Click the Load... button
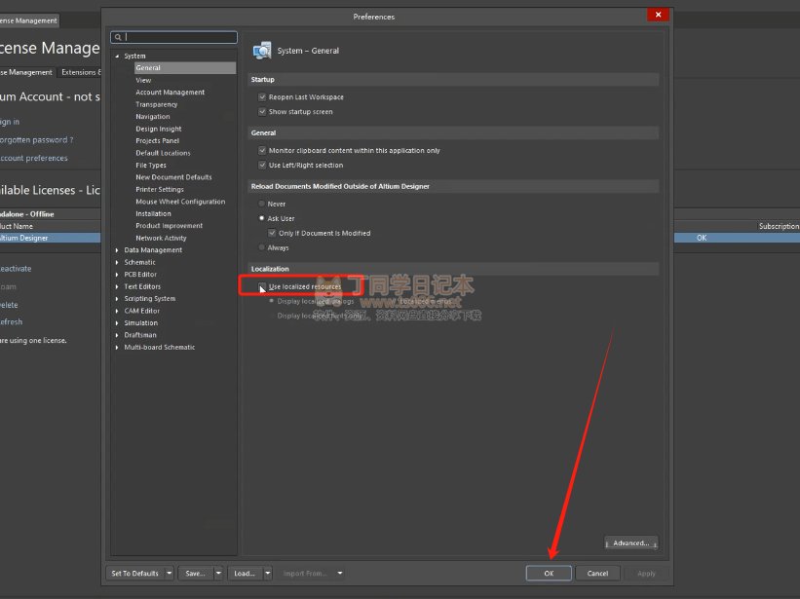 tap(245, 574)
